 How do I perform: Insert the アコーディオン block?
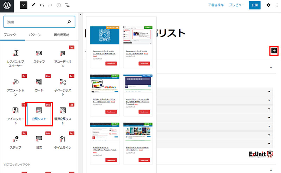coord(63,57)
